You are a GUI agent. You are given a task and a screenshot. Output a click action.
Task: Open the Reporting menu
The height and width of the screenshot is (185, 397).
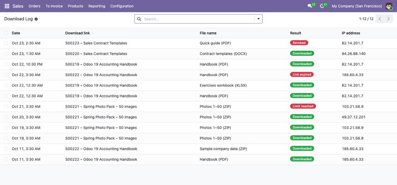point(97,6)
